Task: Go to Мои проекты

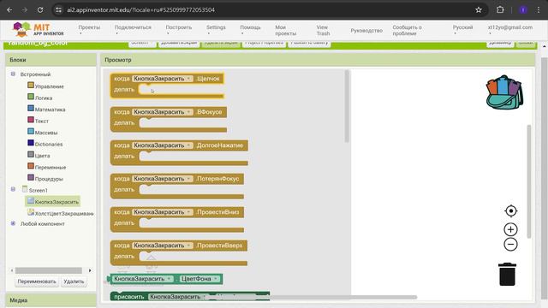Action: (285, 31)
